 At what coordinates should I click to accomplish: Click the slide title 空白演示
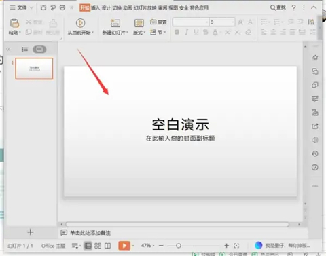180,124
